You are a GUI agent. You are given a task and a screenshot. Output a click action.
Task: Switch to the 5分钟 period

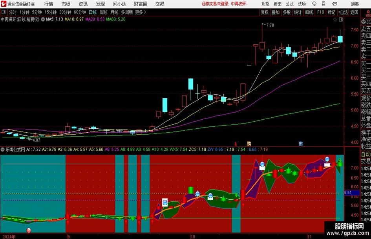(37, 12)
